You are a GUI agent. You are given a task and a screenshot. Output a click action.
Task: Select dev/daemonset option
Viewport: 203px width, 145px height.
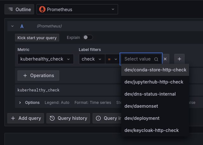point(155,106)
